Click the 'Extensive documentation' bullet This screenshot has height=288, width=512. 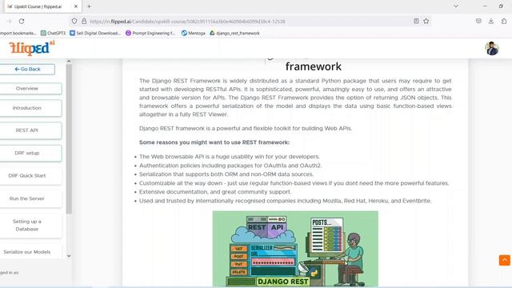pos(215,192)
